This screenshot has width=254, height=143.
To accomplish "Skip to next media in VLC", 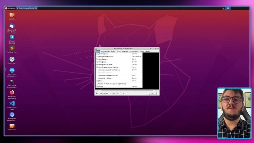I will coord(107,93).
